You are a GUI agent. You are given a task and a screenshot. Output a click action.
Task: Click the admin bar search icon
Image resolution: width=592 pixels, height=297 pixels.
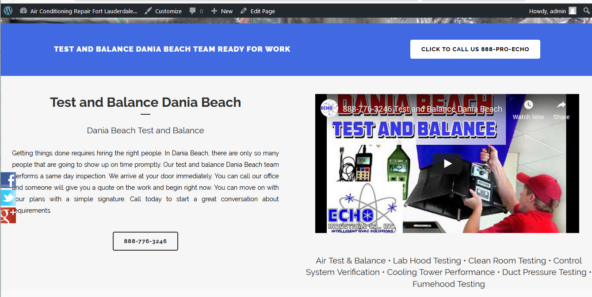587,11
